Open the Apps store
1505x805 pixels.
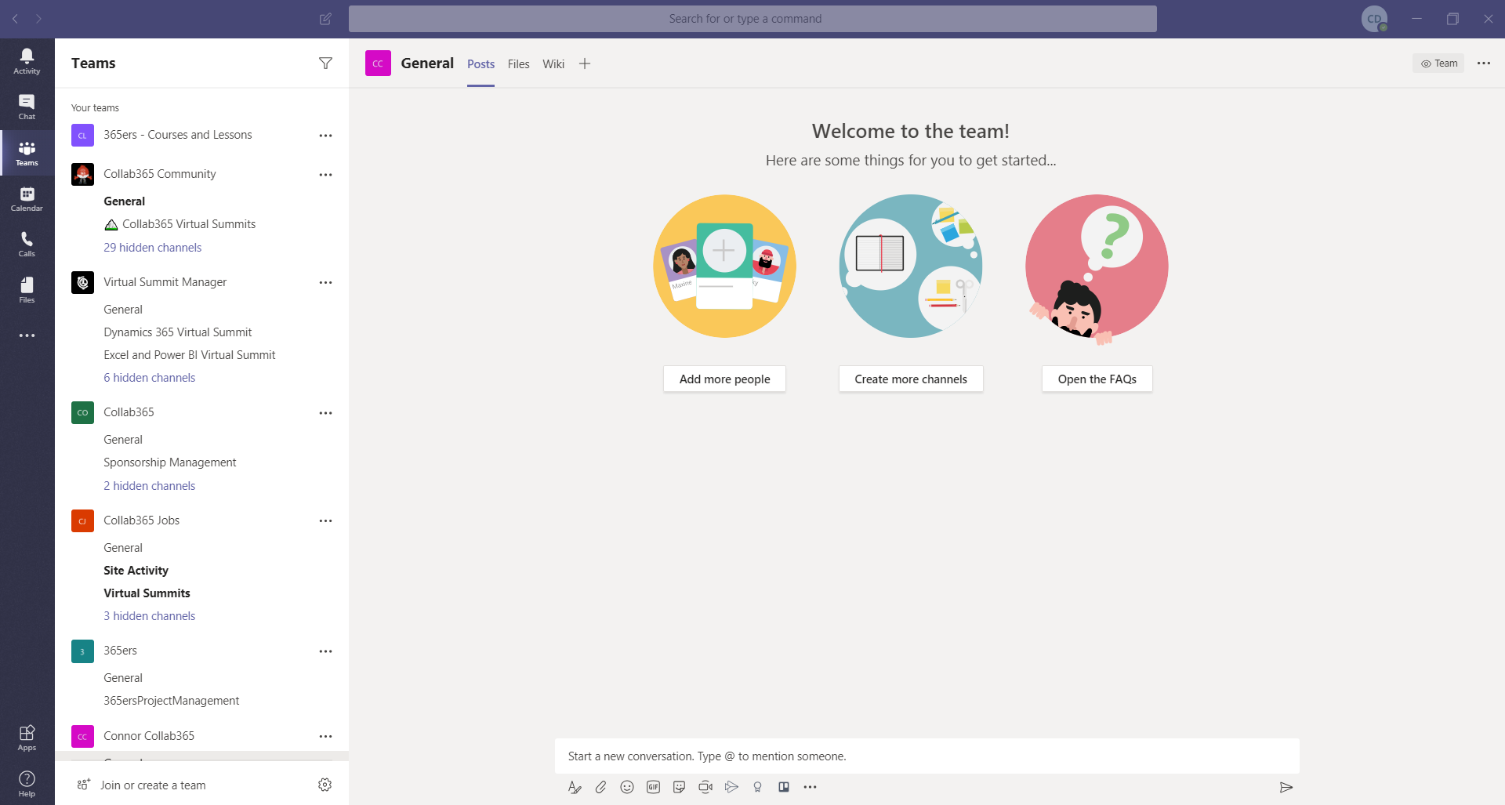(27, 738)
